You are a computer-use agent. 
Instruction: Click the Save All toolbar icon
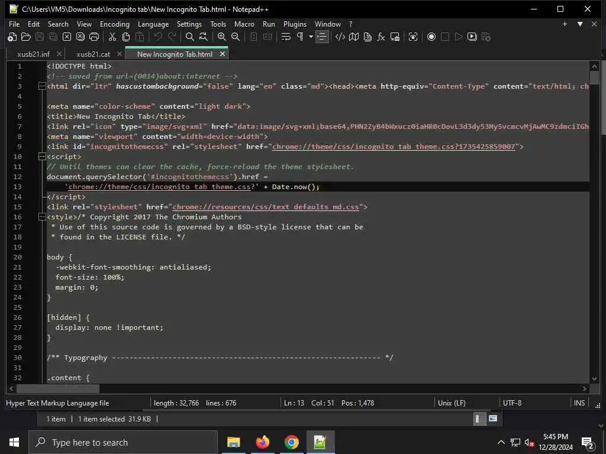(x=53, y=37)
